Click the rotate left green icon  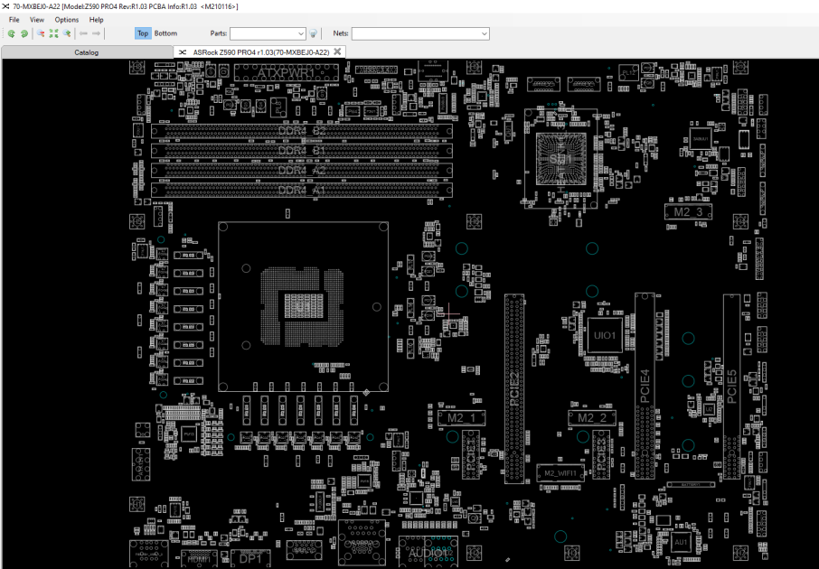(x=12, y=33)
